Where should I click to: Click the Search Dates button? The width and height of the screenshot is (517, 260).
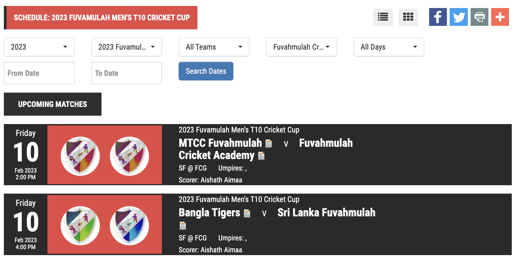pyautogui.click(x=206, y=71)
